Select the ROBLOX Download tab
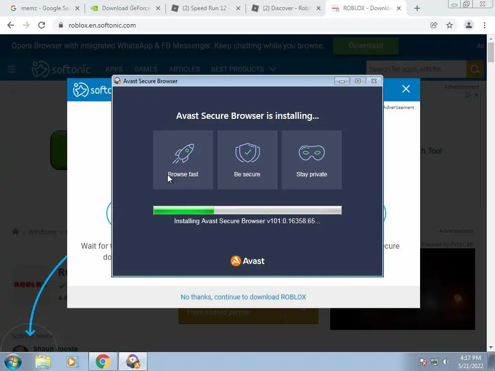Screen dimensions: 495x371 pyautogui.click(x=362, y=8)
